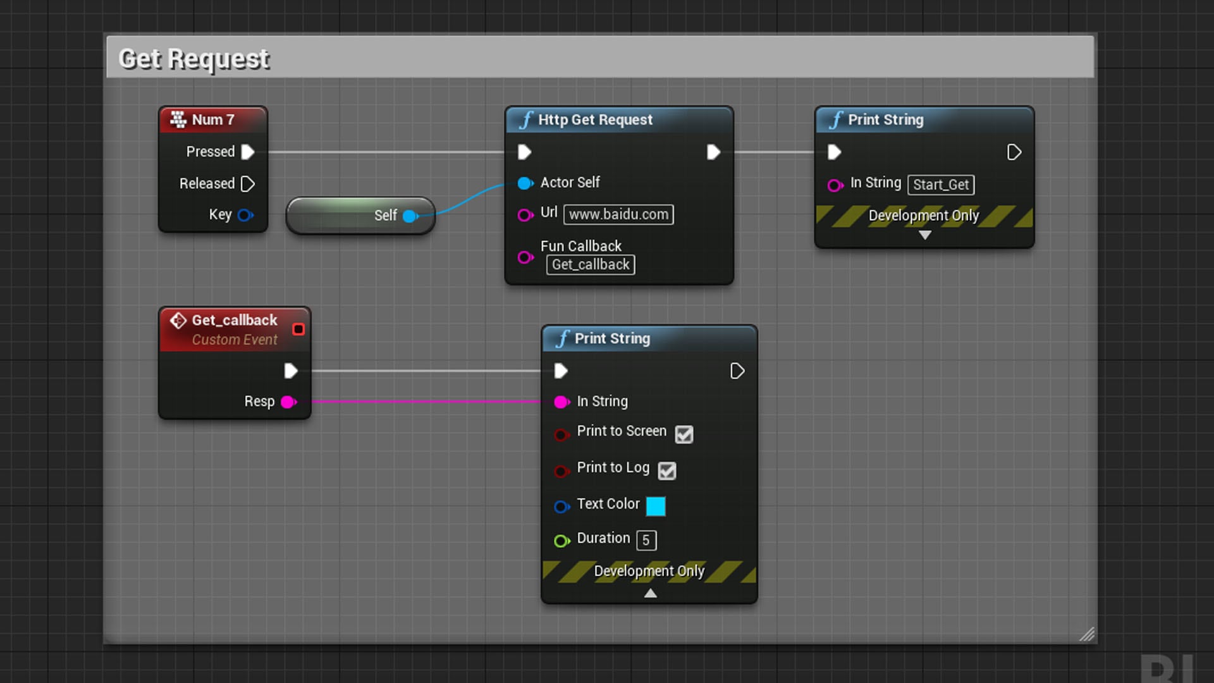Click the Released execution pin on Num 7
Viewport: 1214px width, 683px height.
point(248,184)
